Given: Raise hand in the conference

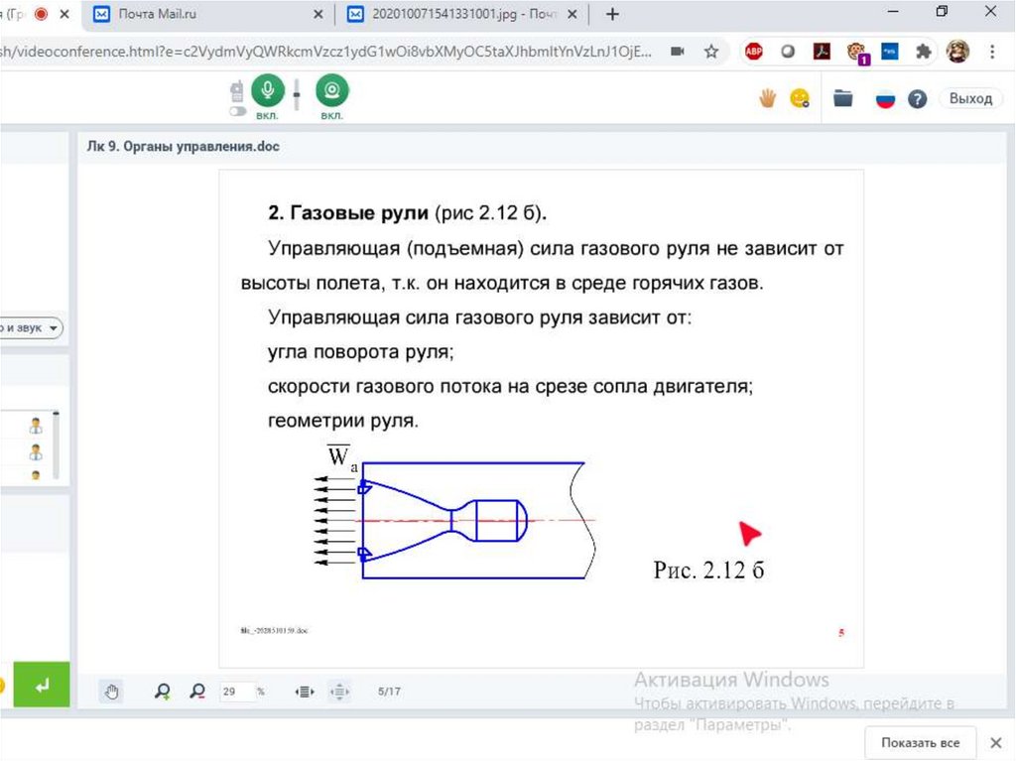Looking at the screenshot, I should coord(767,97).
